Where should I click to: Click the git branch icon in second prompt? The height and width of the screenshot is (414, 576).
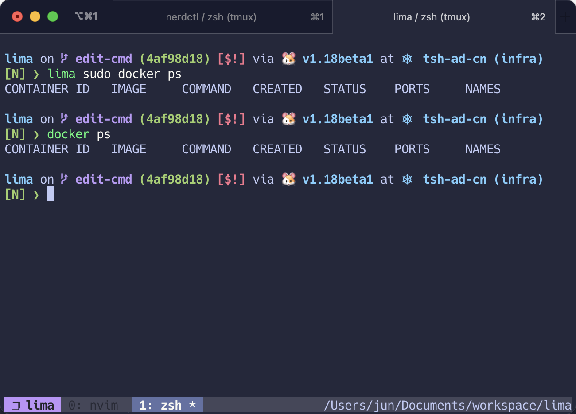(x=64, y=118)
